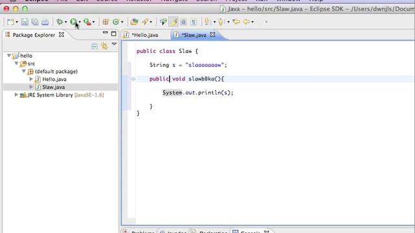
Task: Select the hello project in the tree
Action: tap(26, 56)
